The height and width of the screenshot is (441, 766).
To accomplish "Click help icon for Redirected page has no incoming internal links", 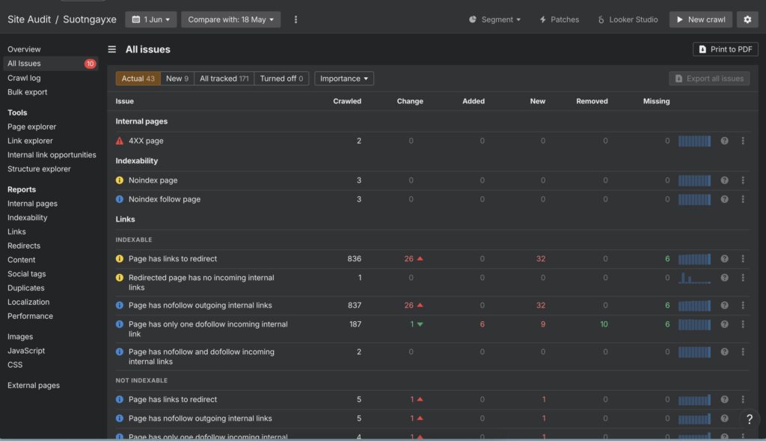I will 724,278.
